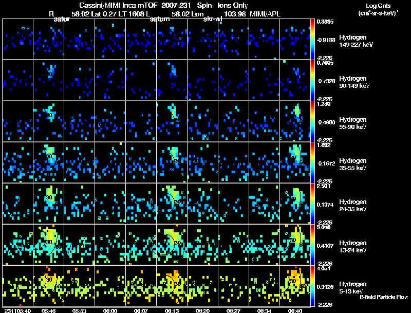Select the 05:46 image in Hydrogen 35-55 keV row
Image resolution: width=411 pixels, height=313 pixels.
coord(49,162)
